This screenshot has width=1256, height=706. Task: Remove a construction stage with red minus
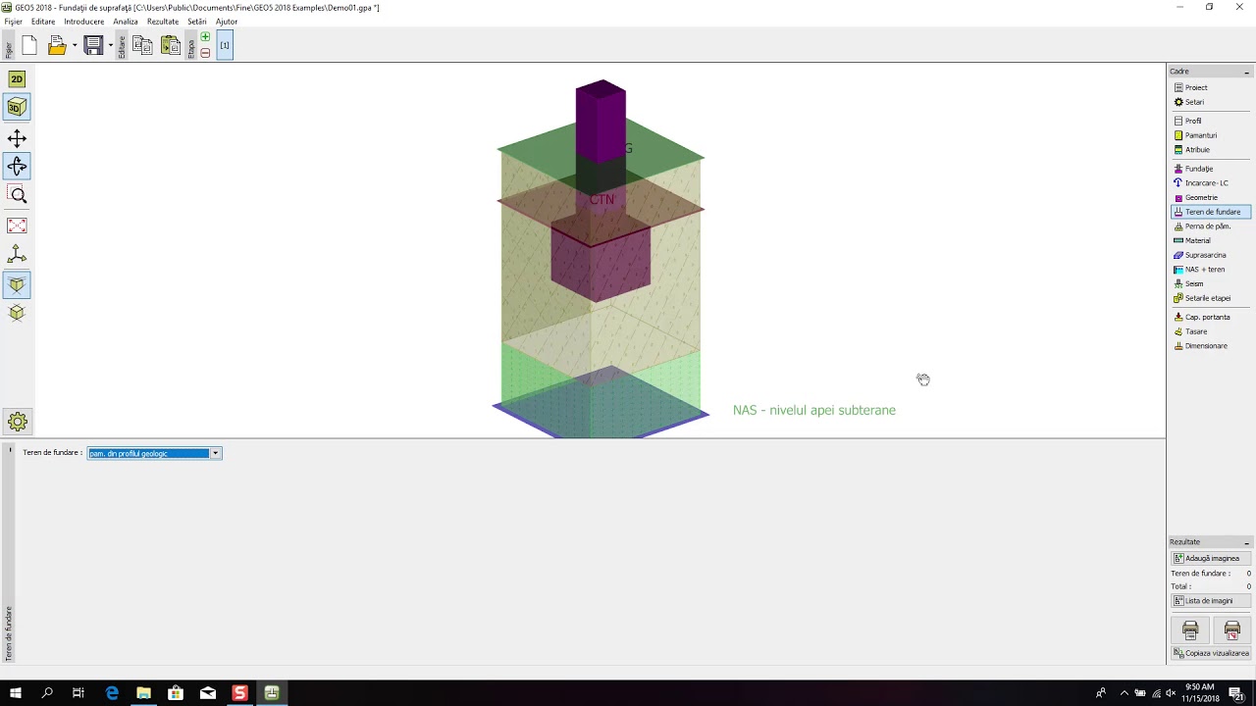tap(205, 53)
